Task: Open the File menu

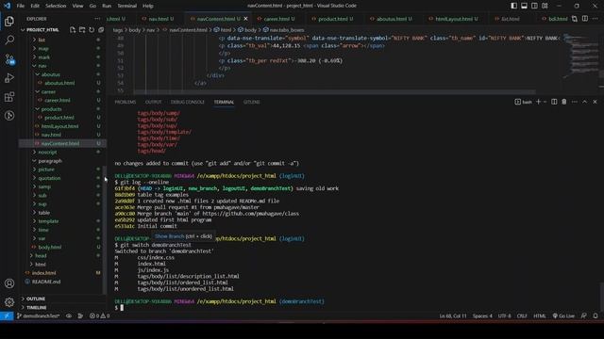Action: pos(21,6)
